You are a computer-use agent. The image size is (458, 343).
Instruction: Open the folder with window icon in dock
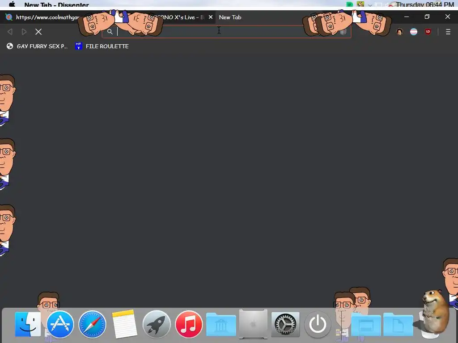[366, 324]
